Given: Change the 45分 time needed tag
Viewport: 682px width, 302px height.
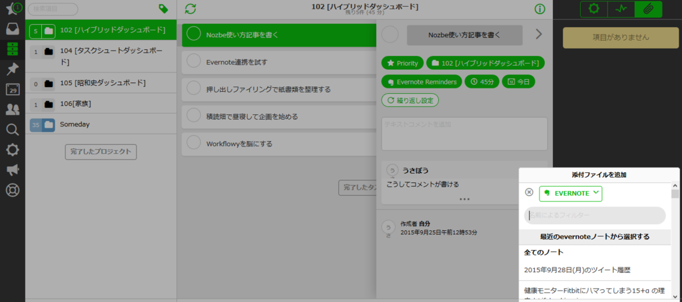Looking at the screenshot, I should point(482,82).
